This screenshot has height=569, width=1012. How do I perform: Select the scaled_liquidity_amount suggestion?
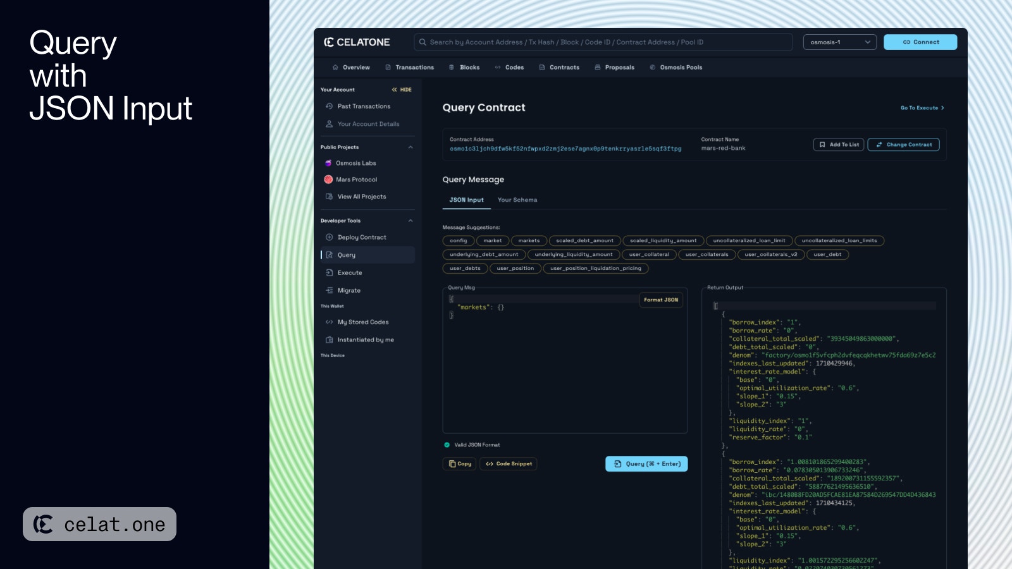[663, 241]
